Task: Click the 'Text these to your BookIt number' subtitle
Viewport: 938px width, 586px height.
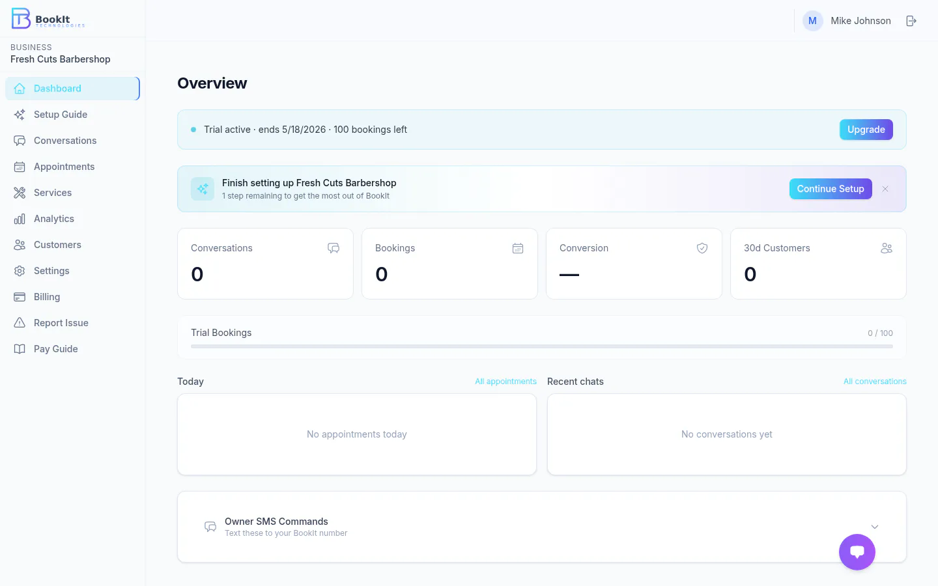Action: coord(286,533)
